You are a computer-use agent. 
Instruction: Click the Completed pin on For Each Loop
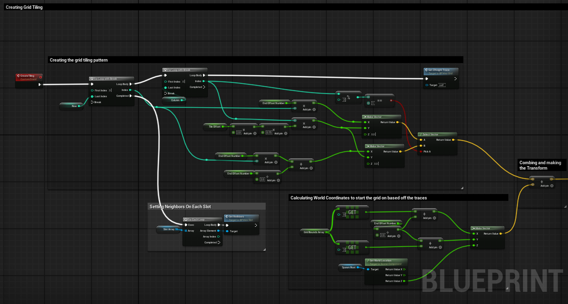pyautogui.click(x=219, y=242)
